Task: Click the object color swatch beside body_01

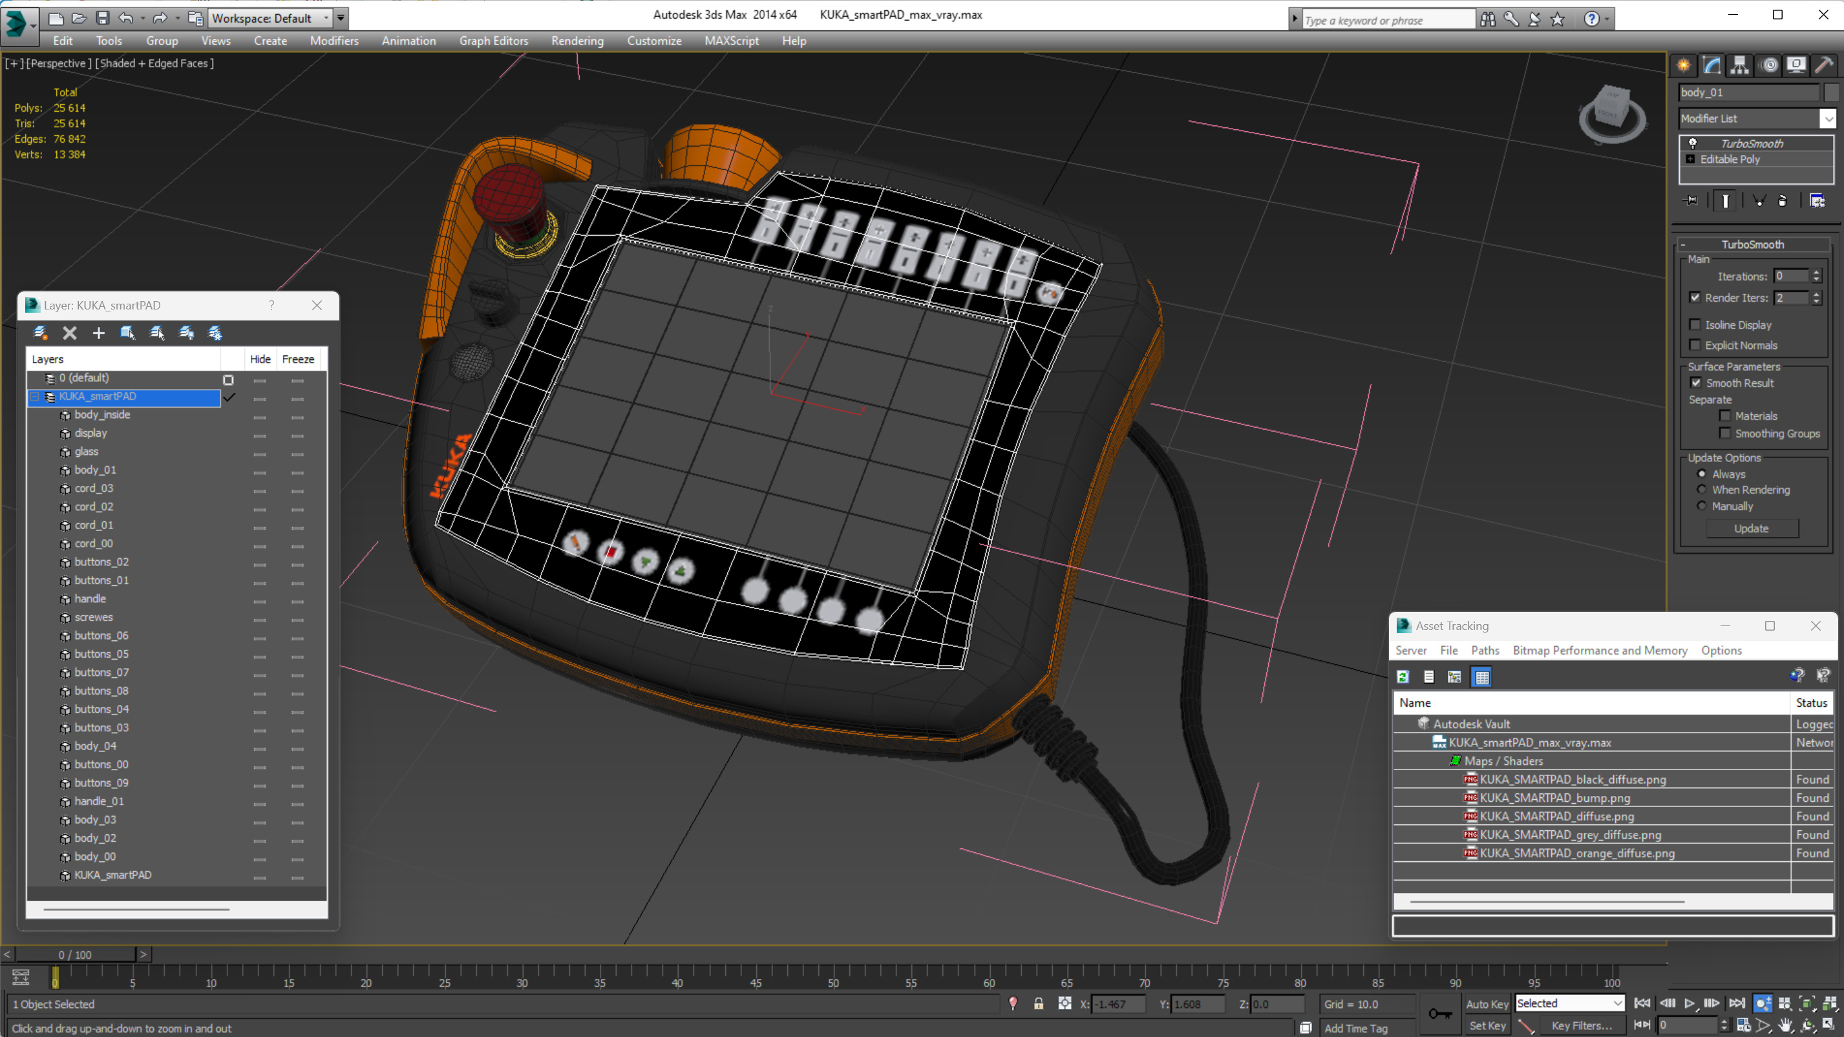Action: (x=1830, y=92)
